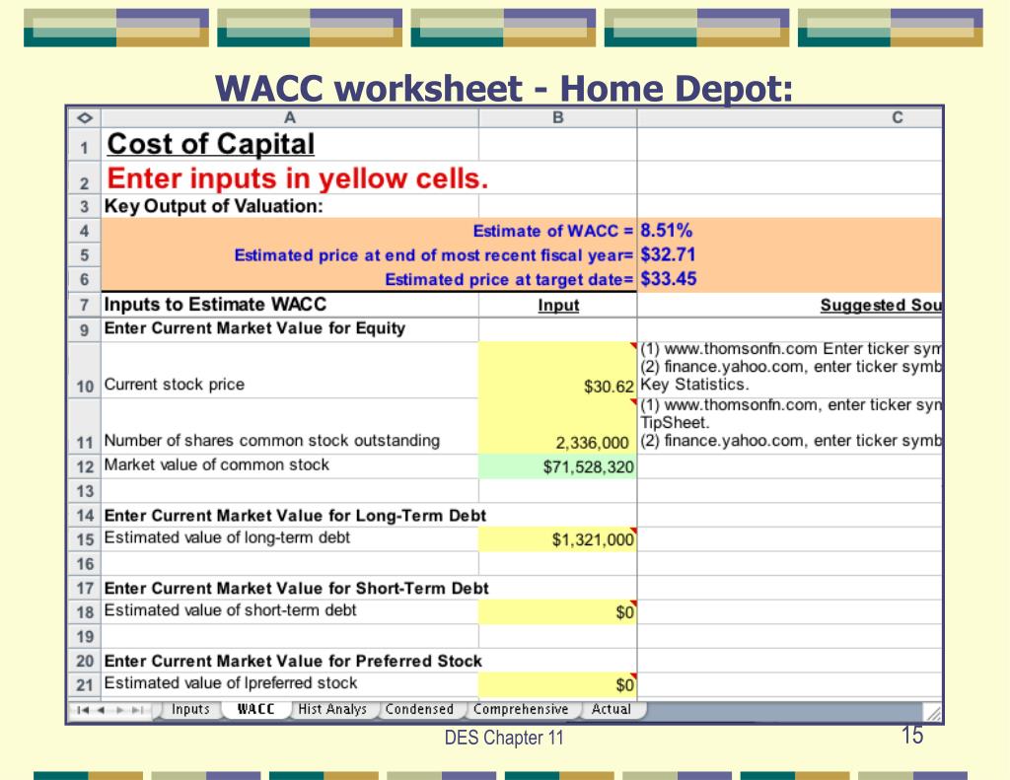
Task: Click 'Enter Current Market Value for Equity' cell
Action: (255, 328)
